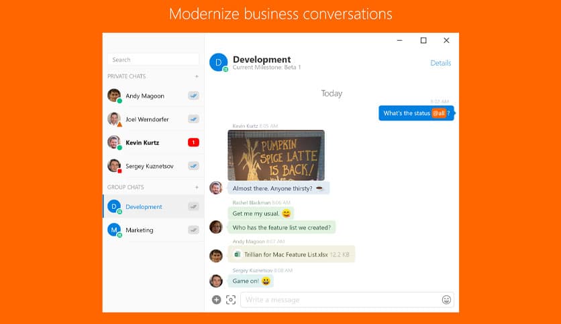Select Andy Magoon private chat
This screenshot has height=324, width=561.
pos(145,96)
